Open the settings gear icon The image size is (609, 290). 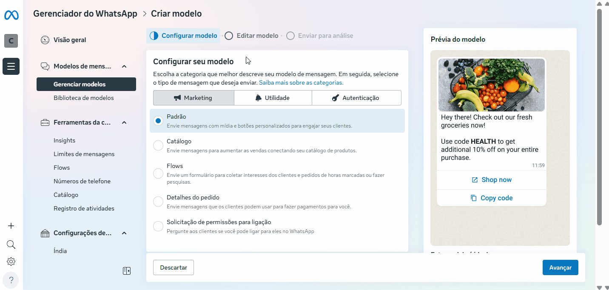click(x=11, y=262)
